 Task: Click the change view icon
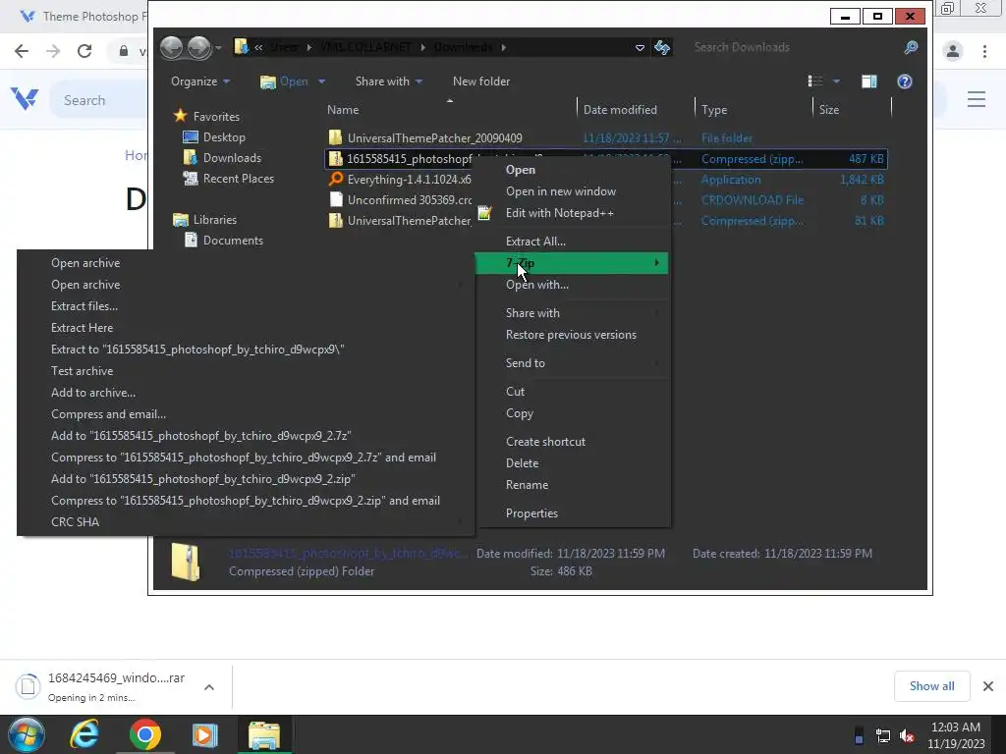(815, 81)
